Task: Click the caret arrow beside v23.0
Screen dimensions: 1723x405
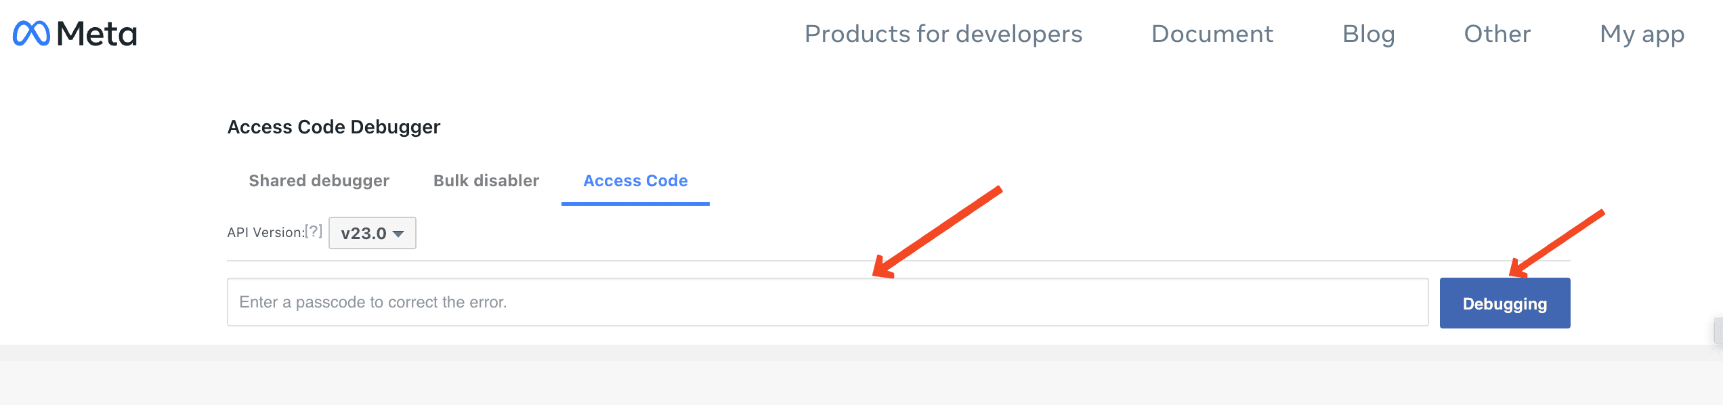Action: coord(398,234)
